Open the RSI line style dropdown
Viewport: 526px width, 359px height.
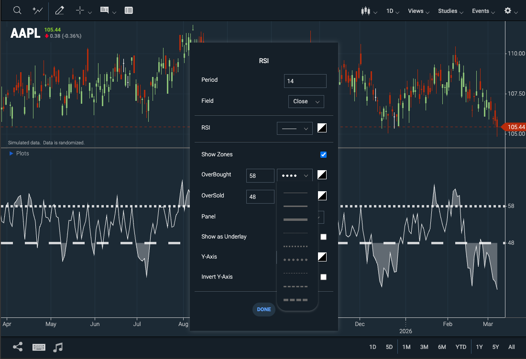point(295,128)
